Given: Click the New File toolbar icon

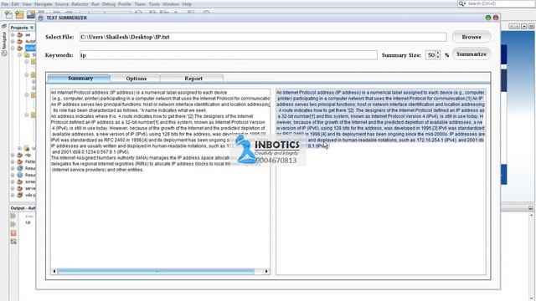Looking at the screenshot, I should pyautogui.click(x=8, y=14).
